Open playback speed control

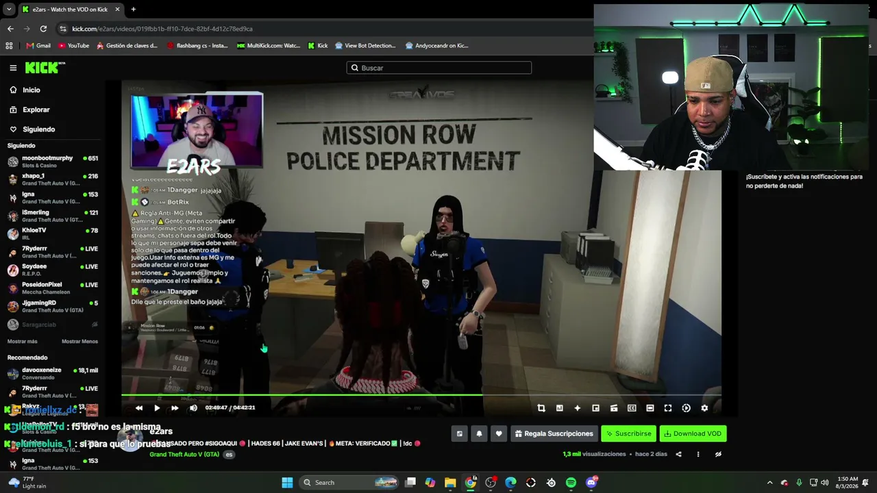(x=687, y=408)
